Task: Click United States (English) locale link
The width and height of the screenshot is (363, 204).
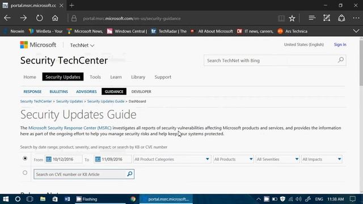Action: 304,44
